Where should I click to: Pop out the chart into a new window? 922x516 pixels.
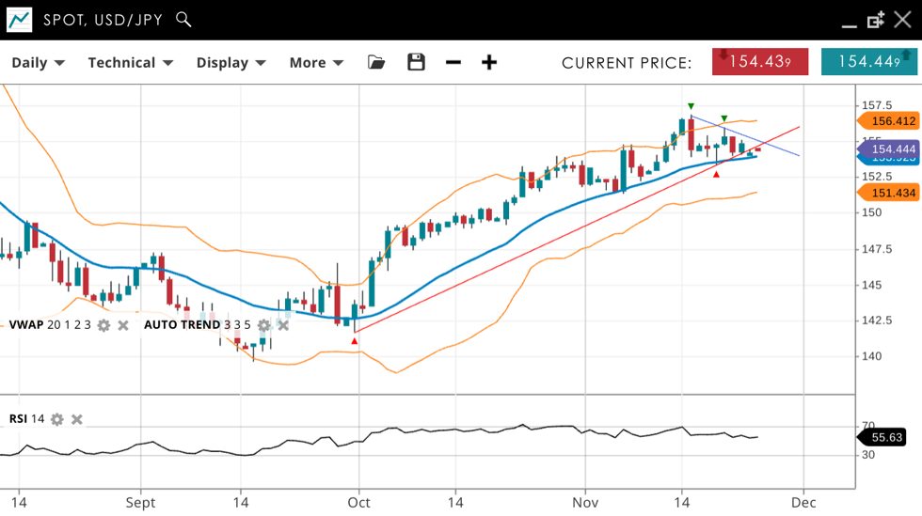click(x=876, y=20)
